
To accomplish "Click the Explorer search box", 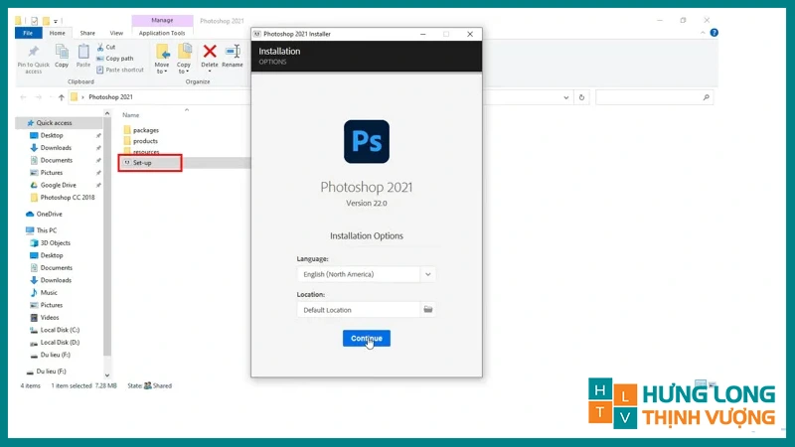I will click(x=654, y=97).
